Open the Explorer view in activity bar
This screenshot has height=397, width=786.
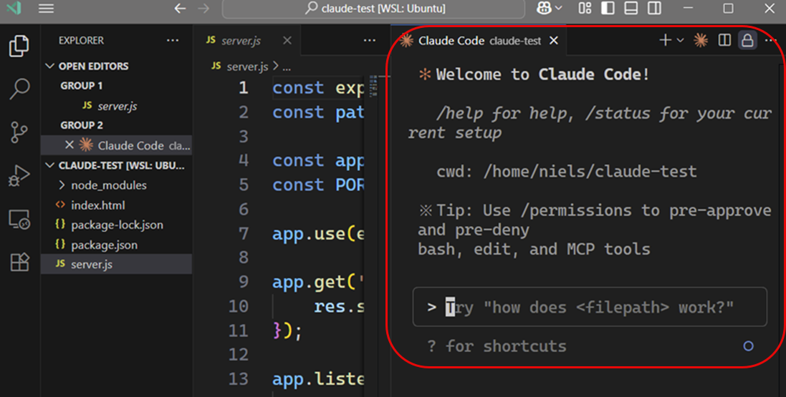(19, 46)
